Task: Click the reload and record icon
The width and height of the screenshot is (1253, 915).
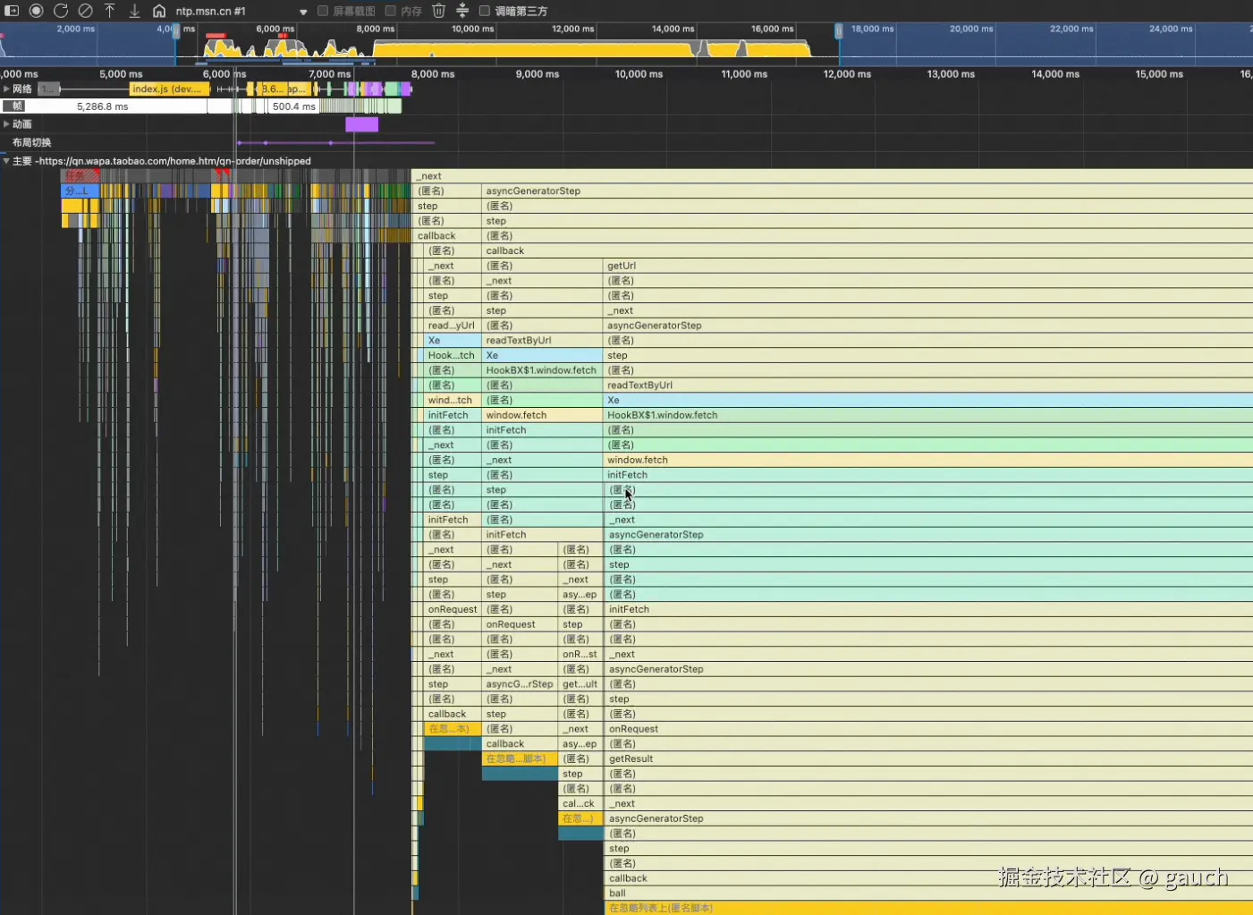Action: [61, 11]
